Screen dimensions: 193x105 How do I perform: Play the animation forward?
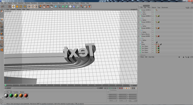(x=111, y=88)
